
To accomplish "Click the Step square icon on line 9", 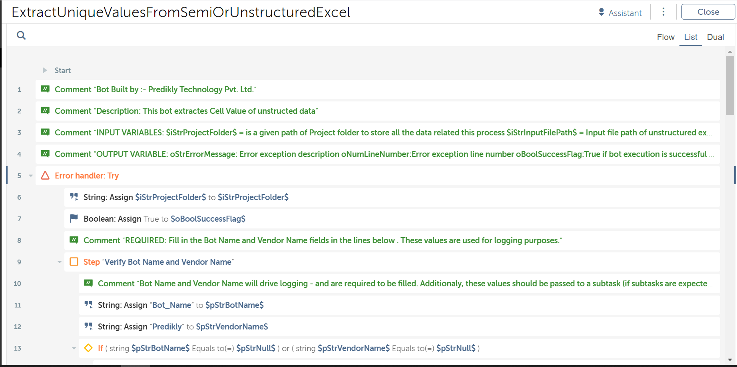I will pyautogui.click(x=74, y=262).
